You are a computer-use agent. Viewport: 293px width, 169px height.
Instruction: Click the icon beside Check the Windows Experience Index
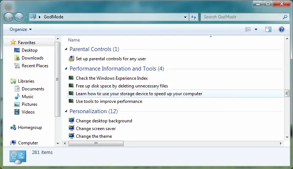71,78
